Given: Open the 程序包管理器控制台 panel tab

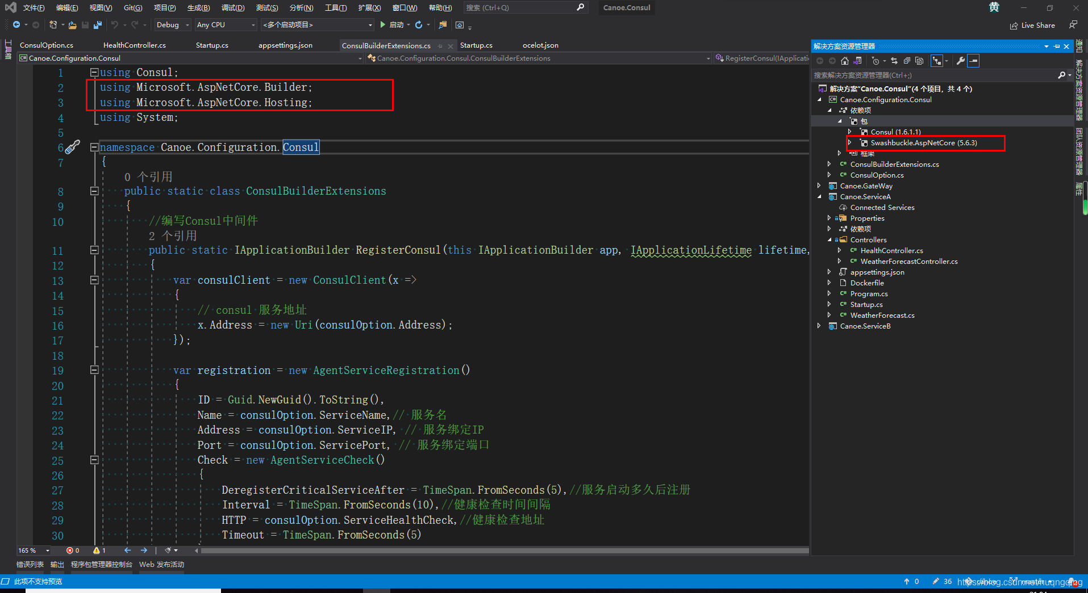Looking at the screenshot, I should coord(102,565).
